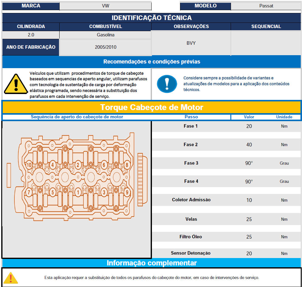Click the orange Torque Cabeçote de Motor banner
Screen dimensions: 302x287
151,107
